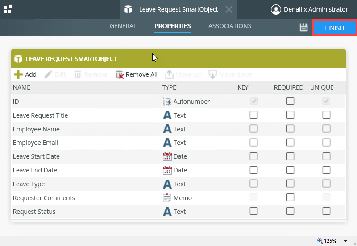Screen dimensions: 357x246
Task: Click the app grid icon in top-left corner
Action: tap(8, 9)
